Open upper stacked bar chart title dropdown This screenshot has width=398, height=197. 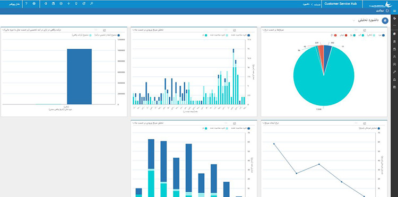pyautogui.click(x=133, y=30)
